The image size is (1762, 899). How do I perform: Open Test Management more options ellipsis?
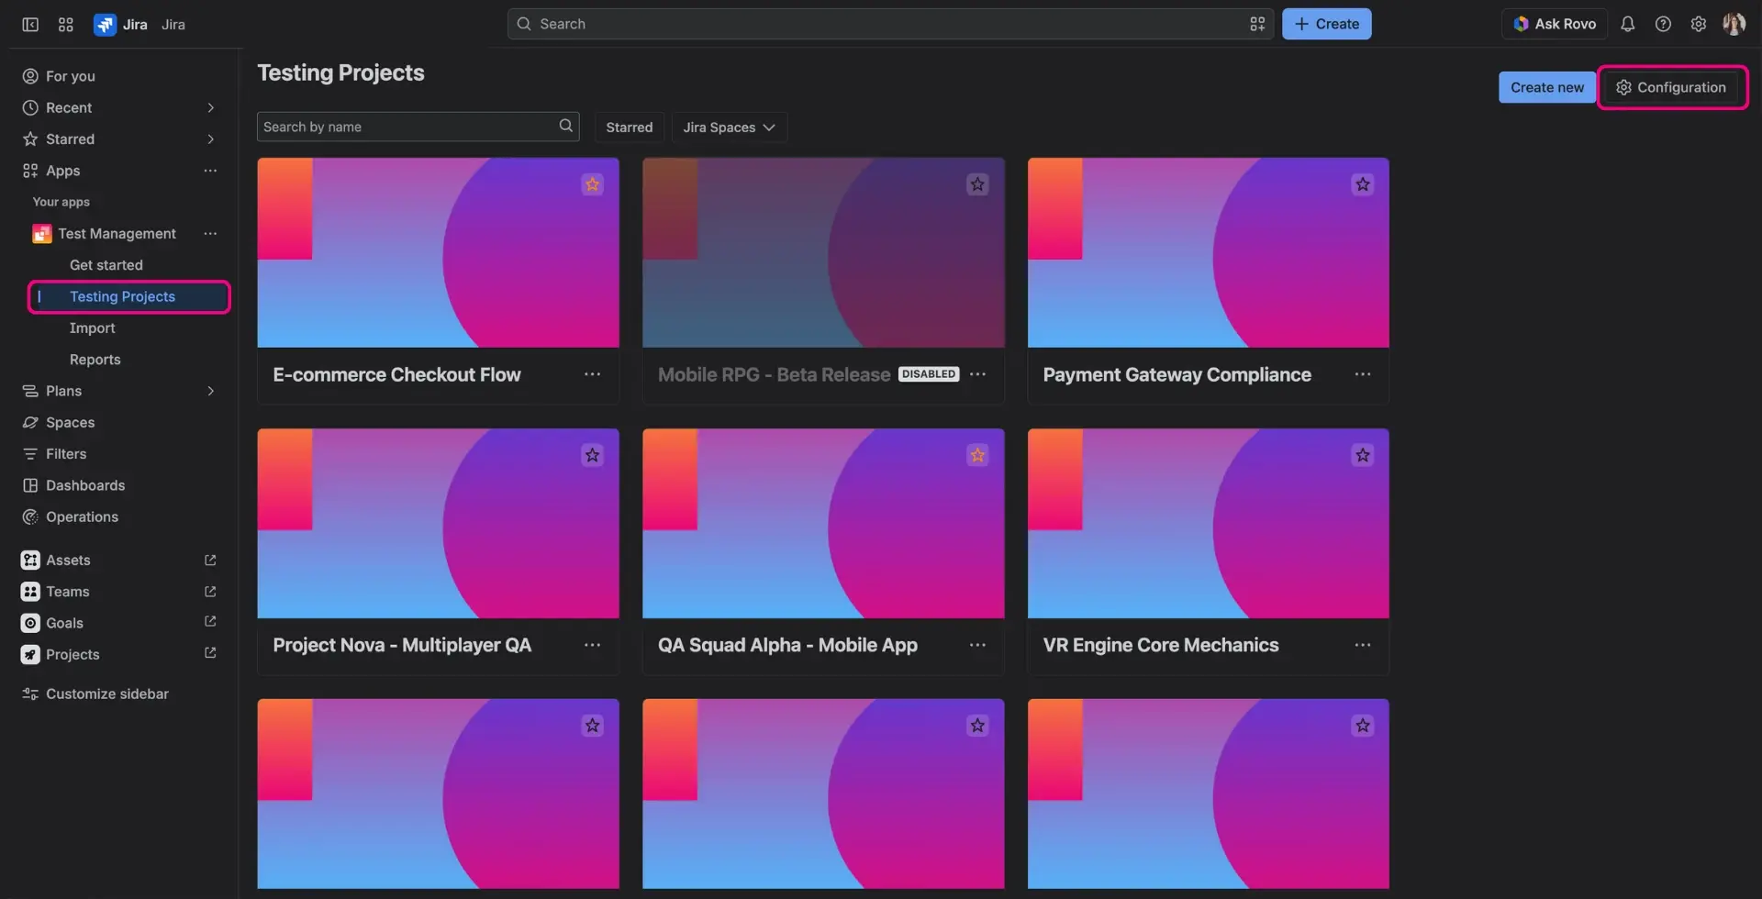click(210, 234)
